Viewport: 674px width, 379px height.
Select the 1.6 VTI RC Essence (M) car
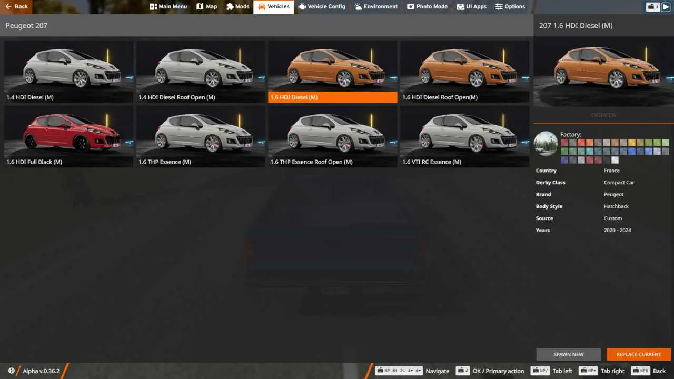click(x=464, y=136)
